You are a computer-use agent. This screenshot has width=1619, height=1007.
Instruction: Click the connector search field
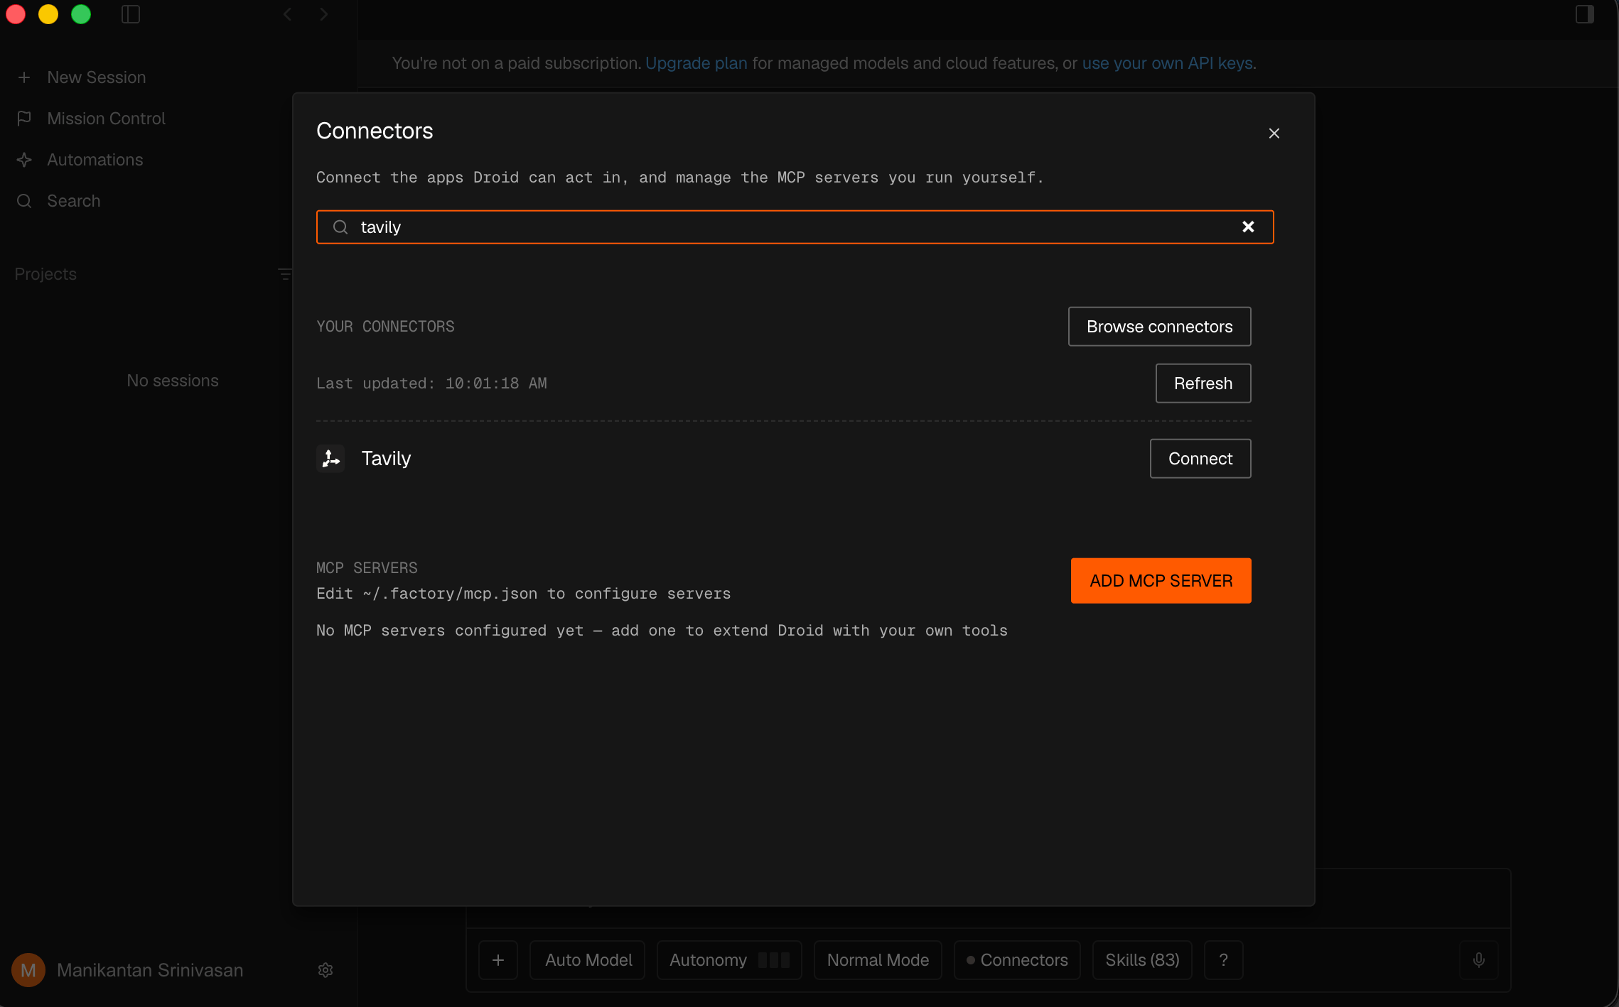[x=795, y=227]
